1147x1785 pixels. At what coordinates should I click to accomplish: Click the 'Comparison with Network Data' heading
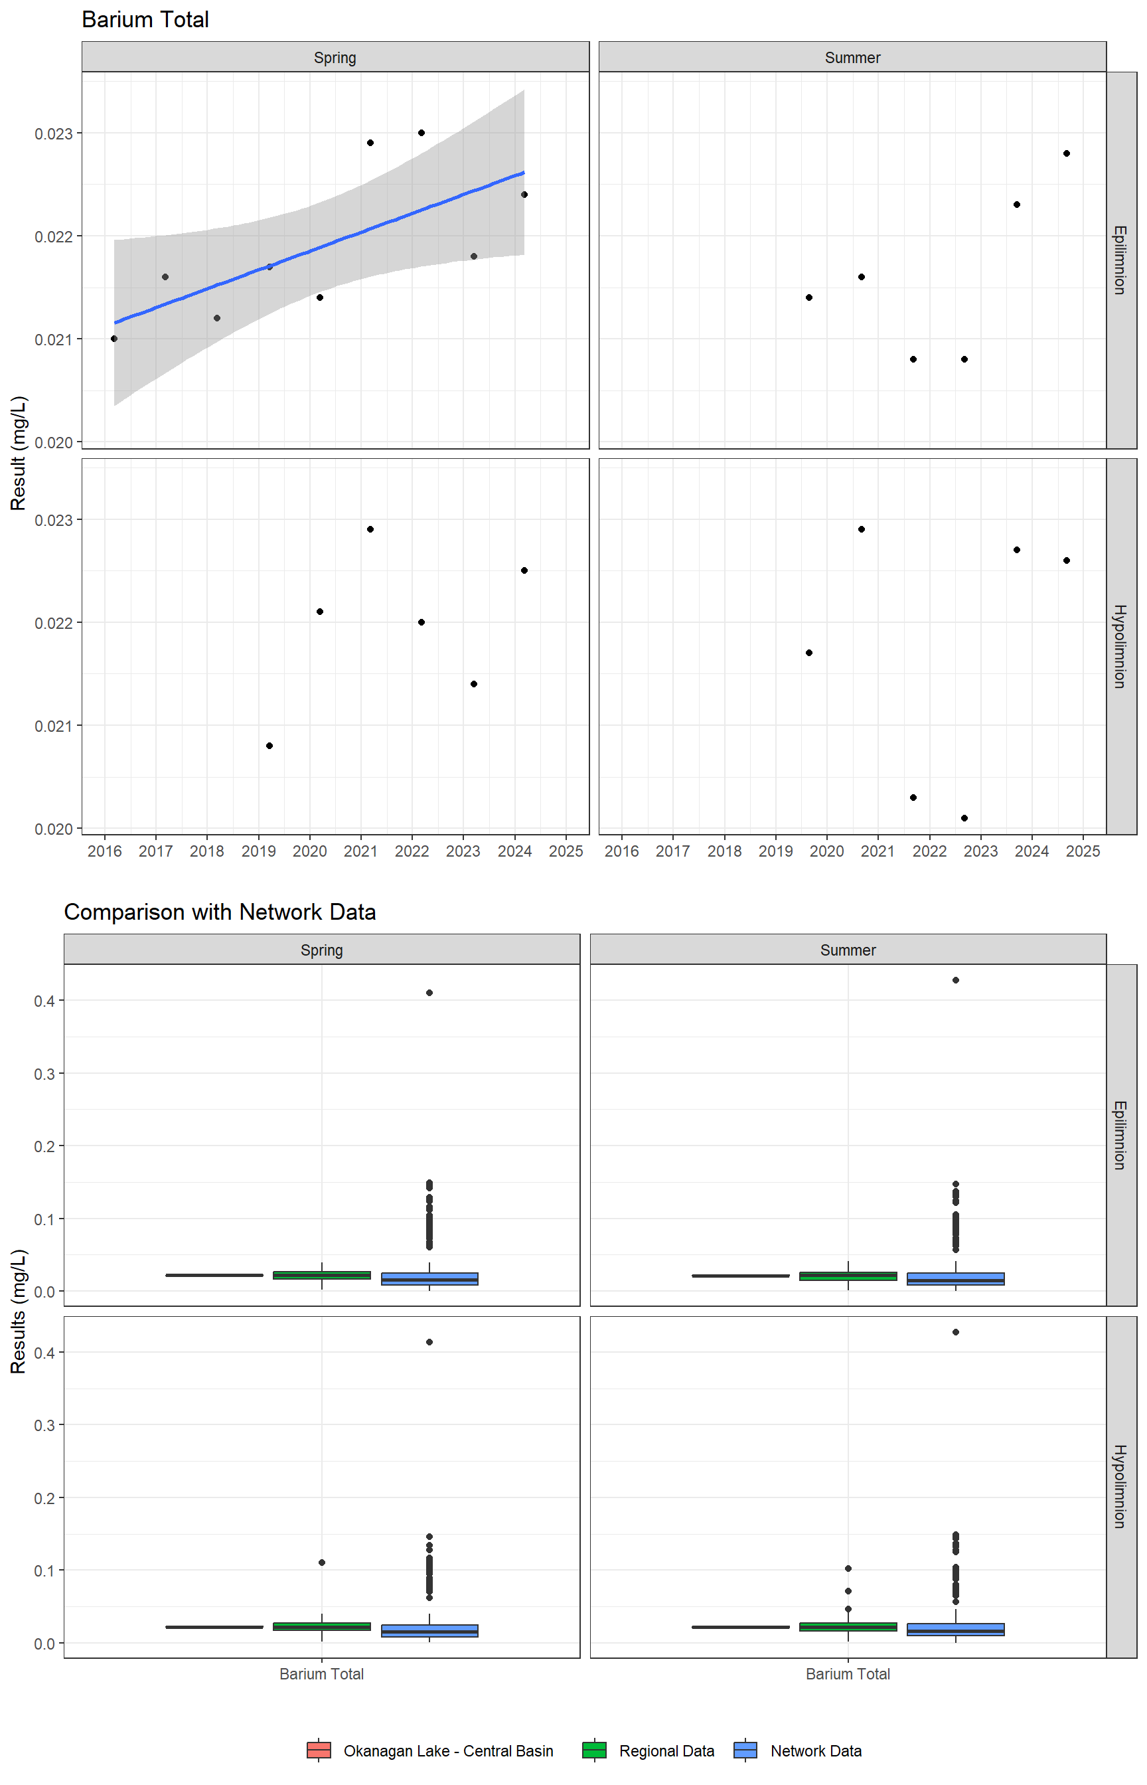tap(220, 912)
